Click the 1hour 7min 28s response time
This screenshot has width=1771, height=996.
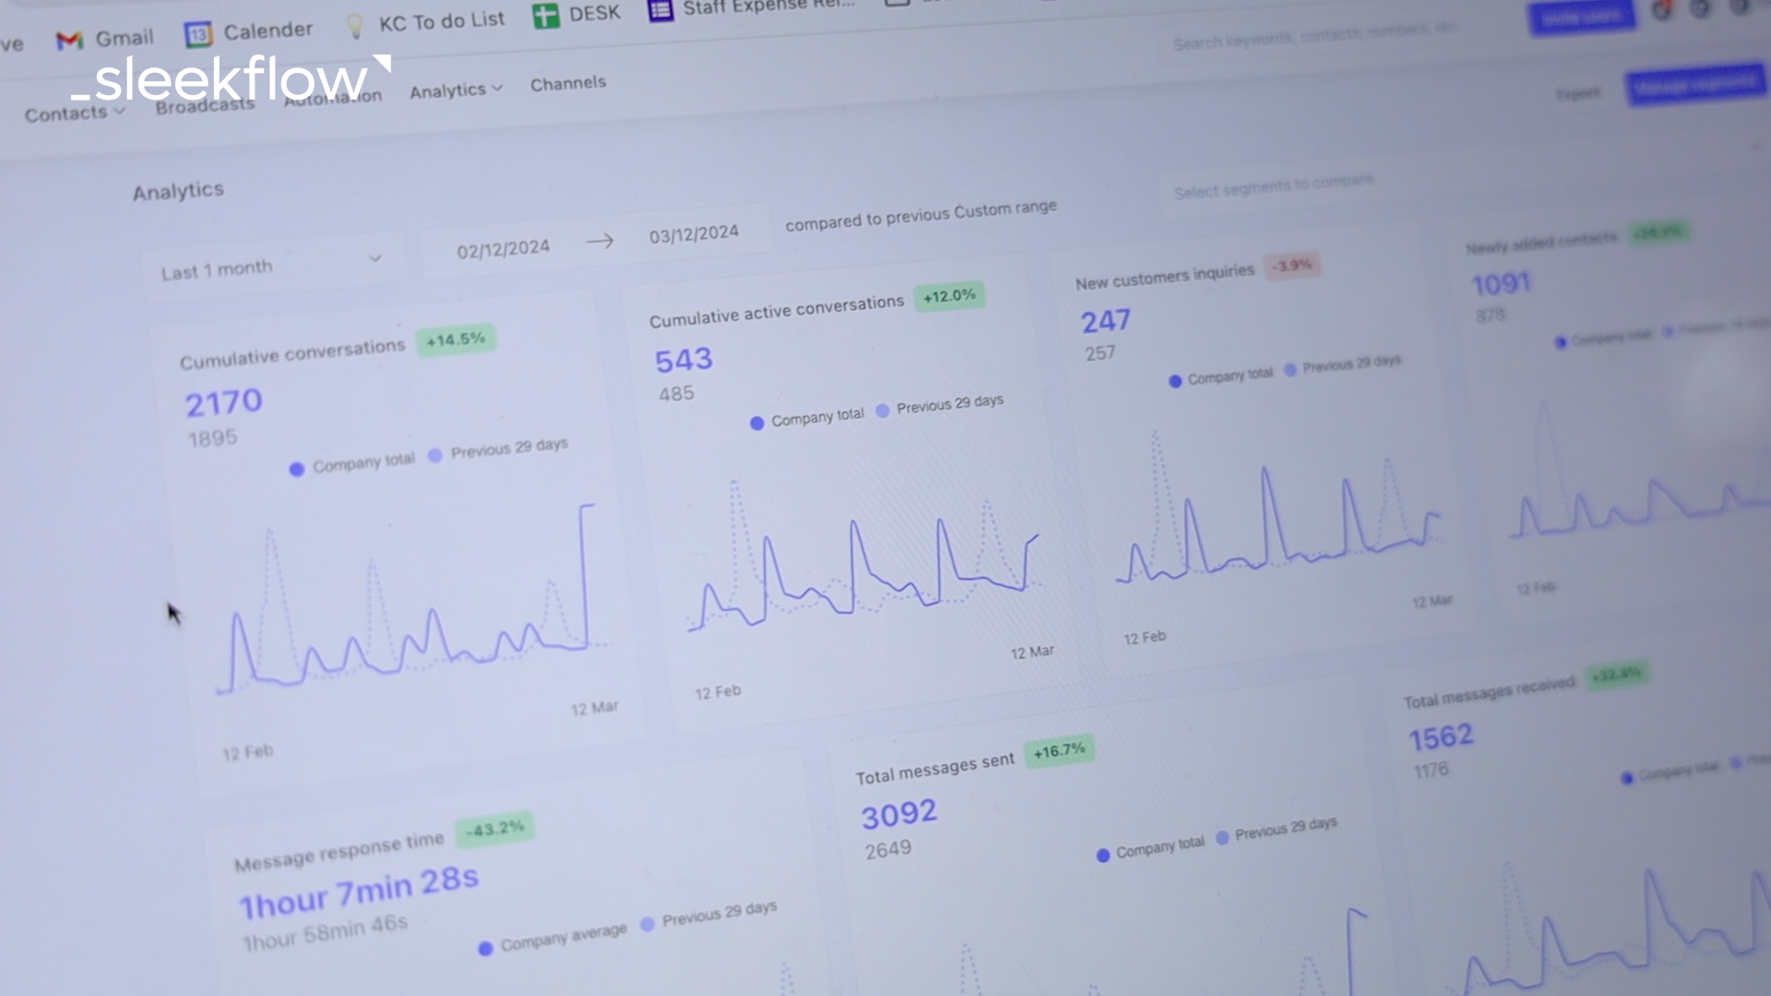[359, 893]
